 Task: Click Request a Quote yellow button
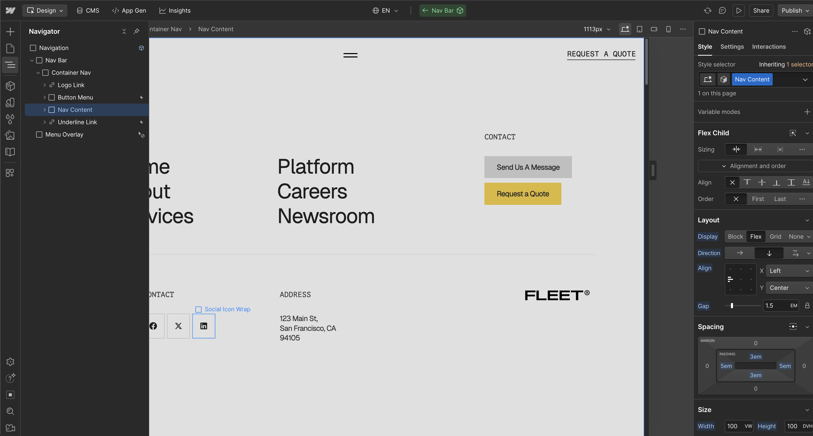click(x=523, y=194)
